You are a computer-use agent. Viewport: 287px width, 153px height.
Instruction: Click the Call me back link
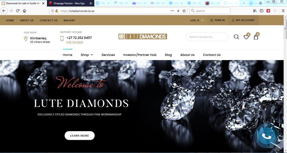[x=75, y=42]
